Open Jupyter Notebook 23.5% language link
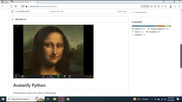This screenshot has width=182, height=102. pyautogui.click(x=158, y=29)
